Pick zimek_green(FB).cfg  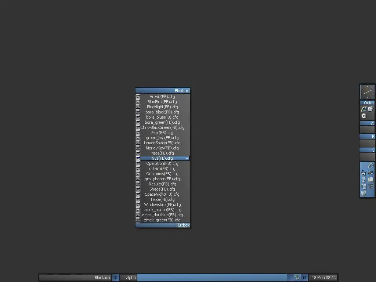tap(162, 220)
